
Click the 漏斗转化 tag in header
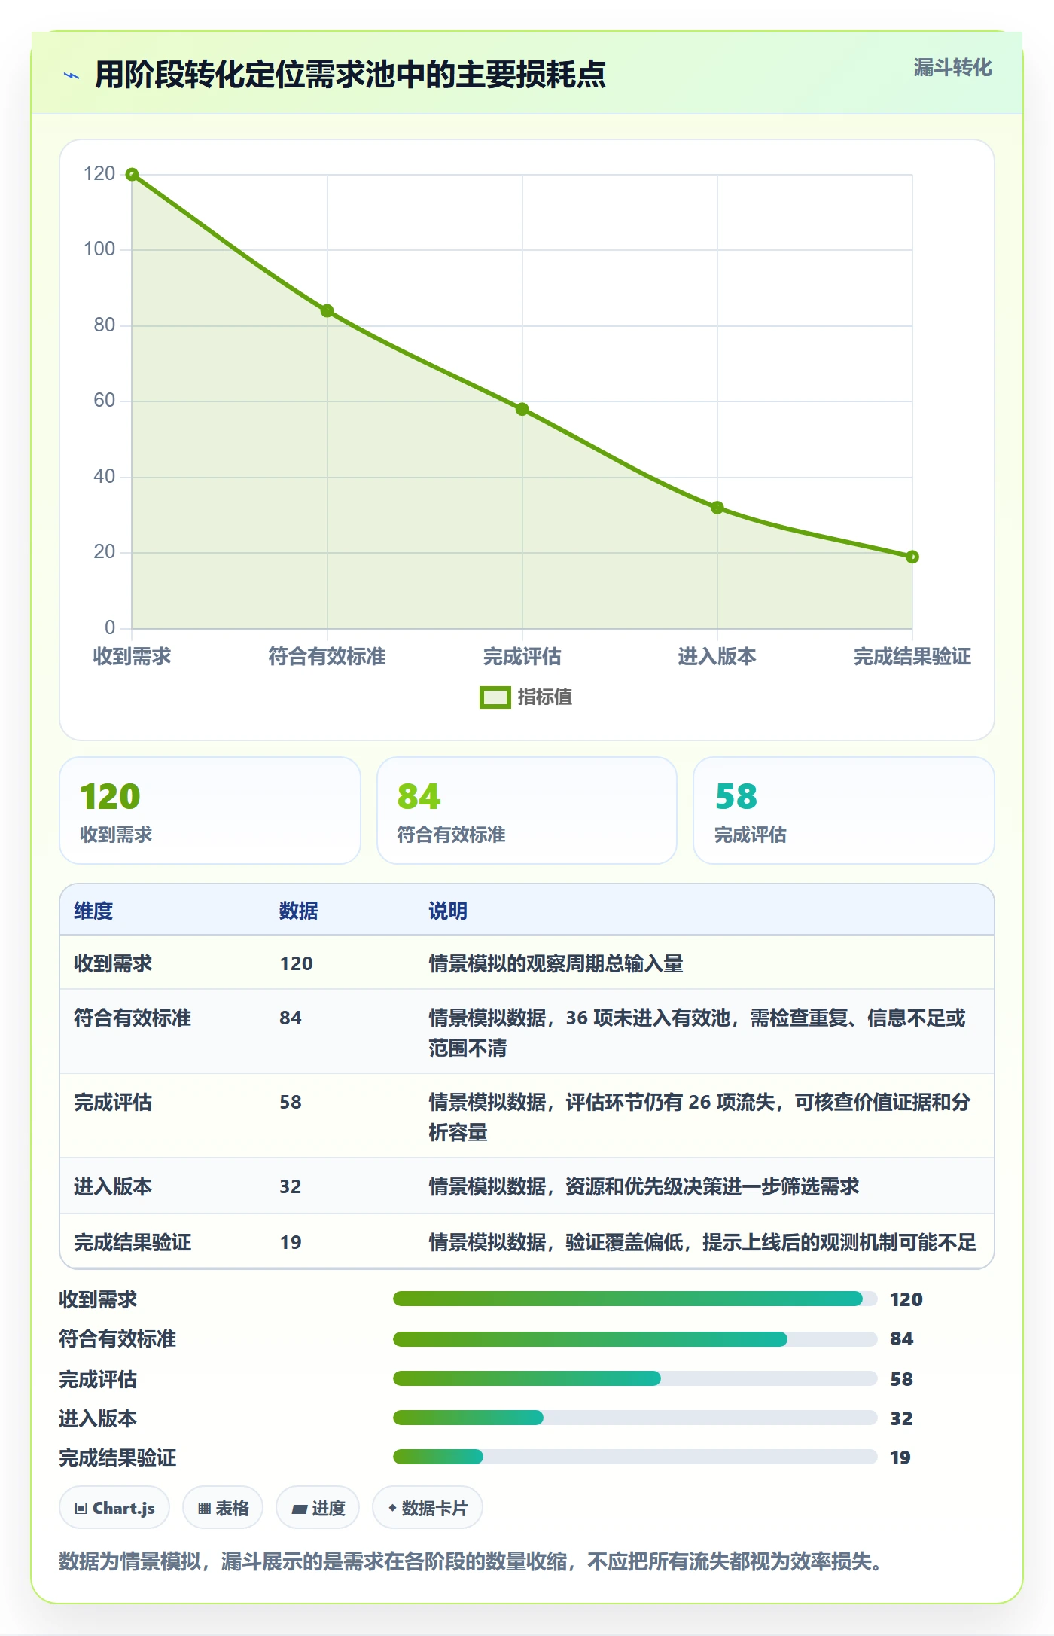coord(952,68)
